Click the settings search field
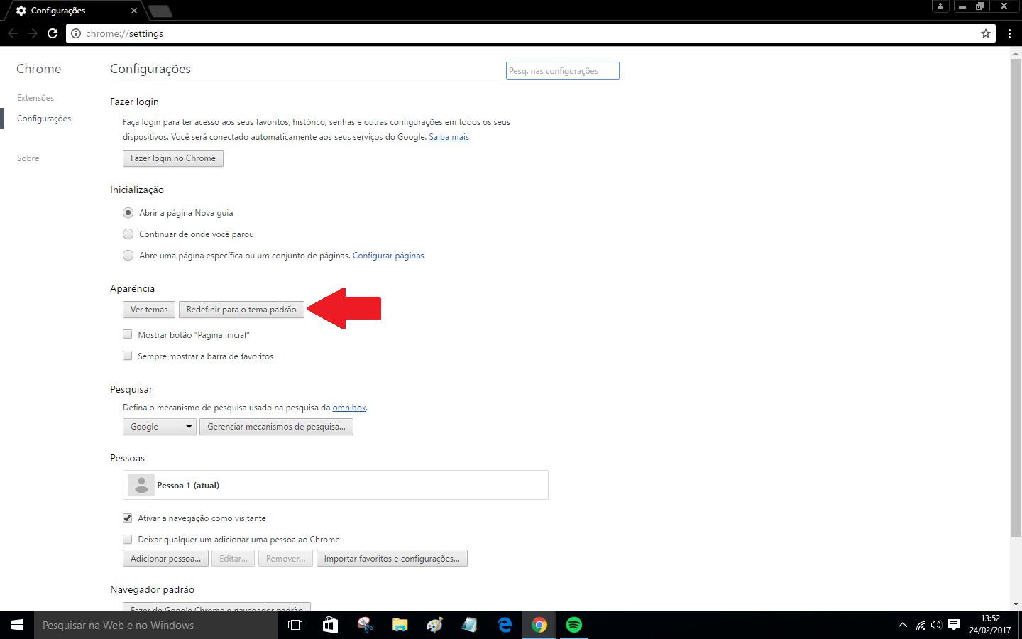This screenshot has width=1022, height=639. pyautogui.click(x=562, y=70)
